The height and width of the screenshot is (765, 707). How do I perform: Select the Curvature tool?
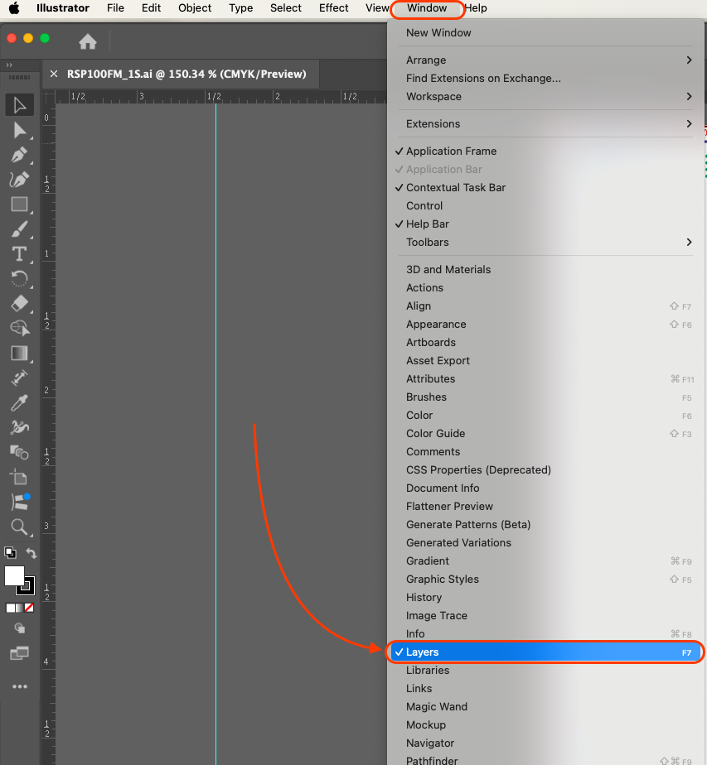click(x=20, y=180)
